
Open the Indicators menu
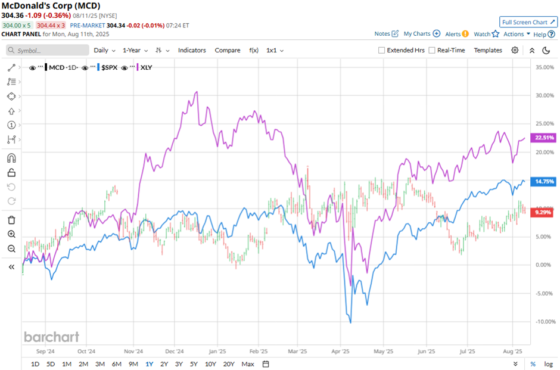(192, 51)
